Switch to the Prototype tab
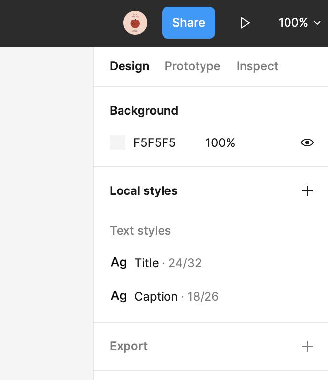The image size is (328, 380). 193,66
